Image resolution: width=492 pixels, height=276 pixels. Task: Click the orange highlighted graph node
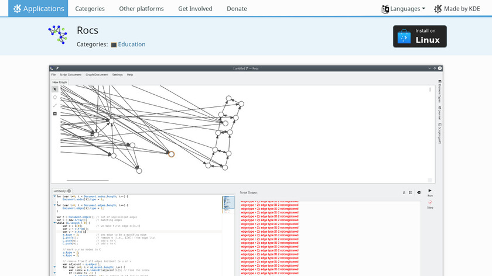(x=171, y=154)
